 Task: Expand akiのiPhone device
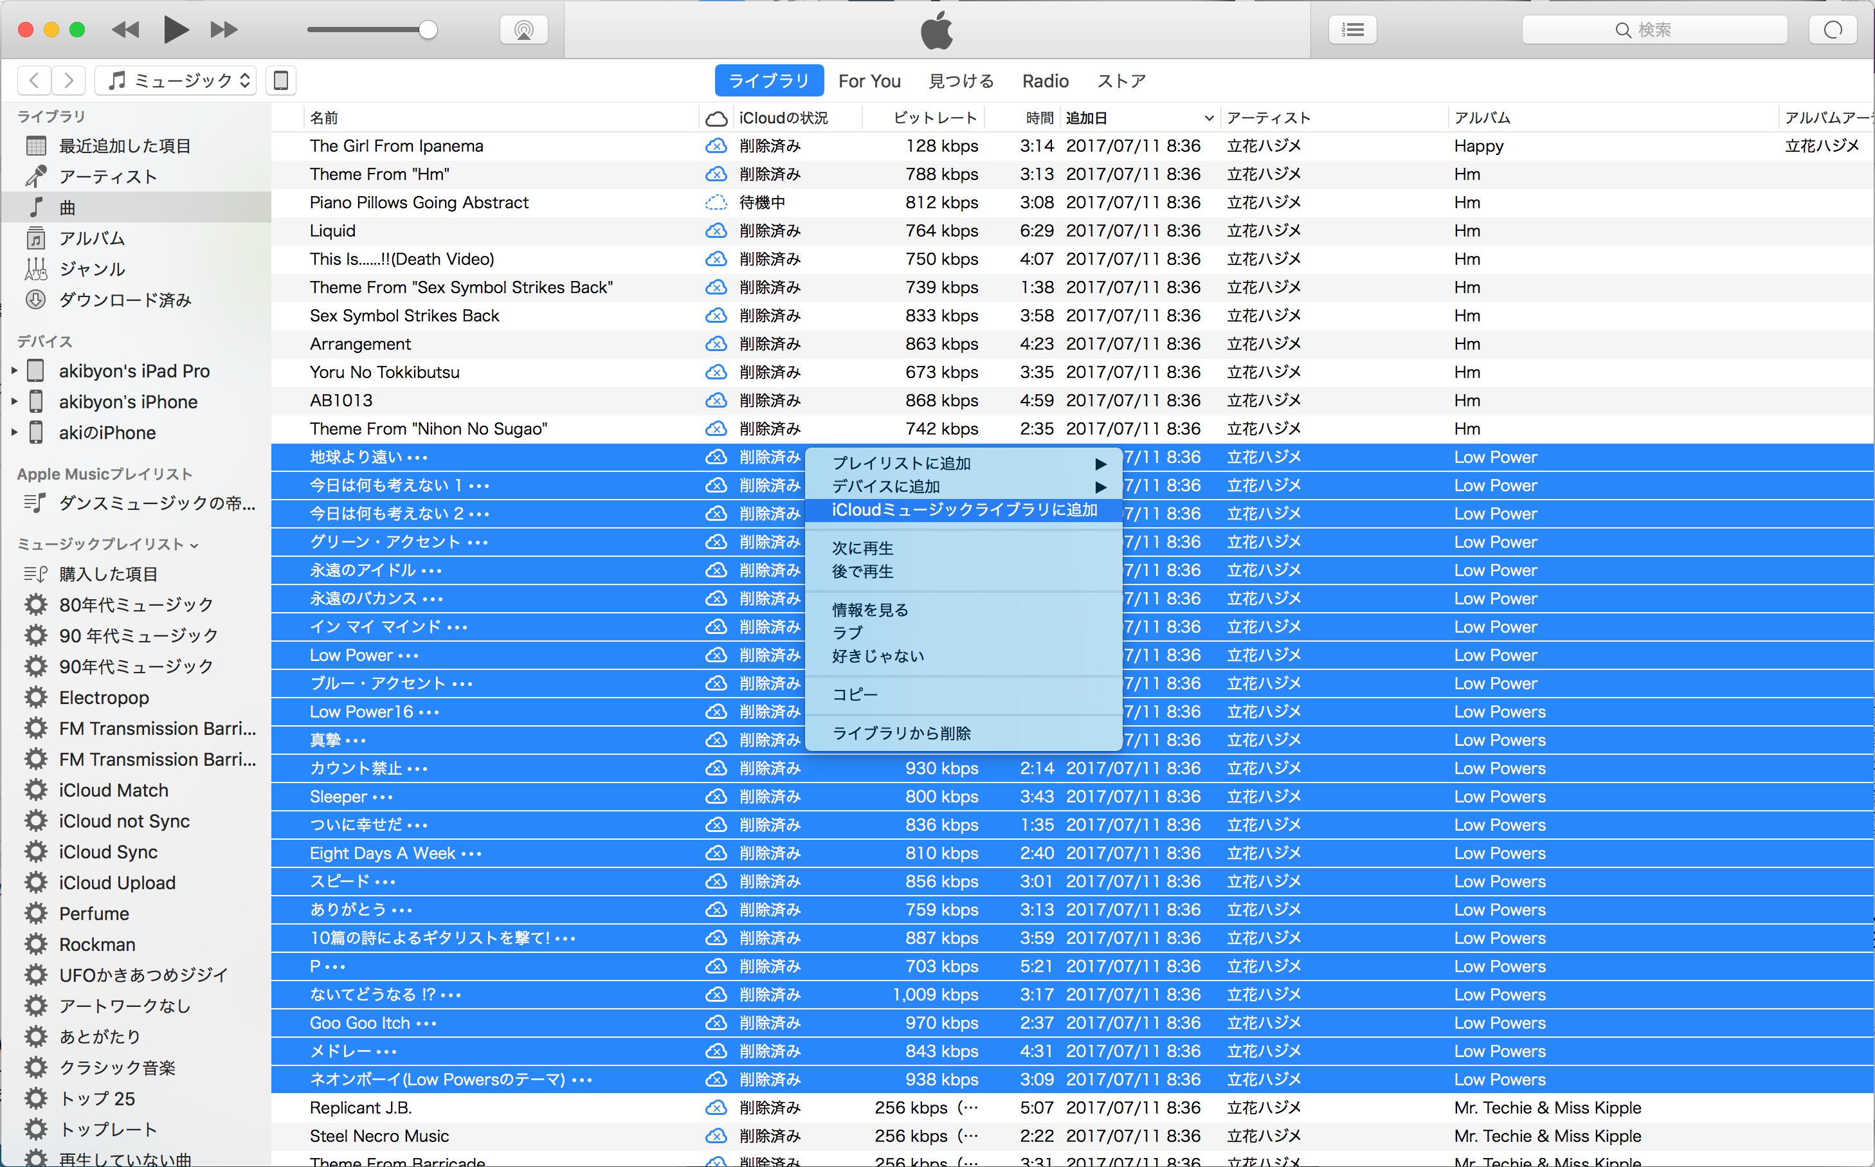point(14,433)
